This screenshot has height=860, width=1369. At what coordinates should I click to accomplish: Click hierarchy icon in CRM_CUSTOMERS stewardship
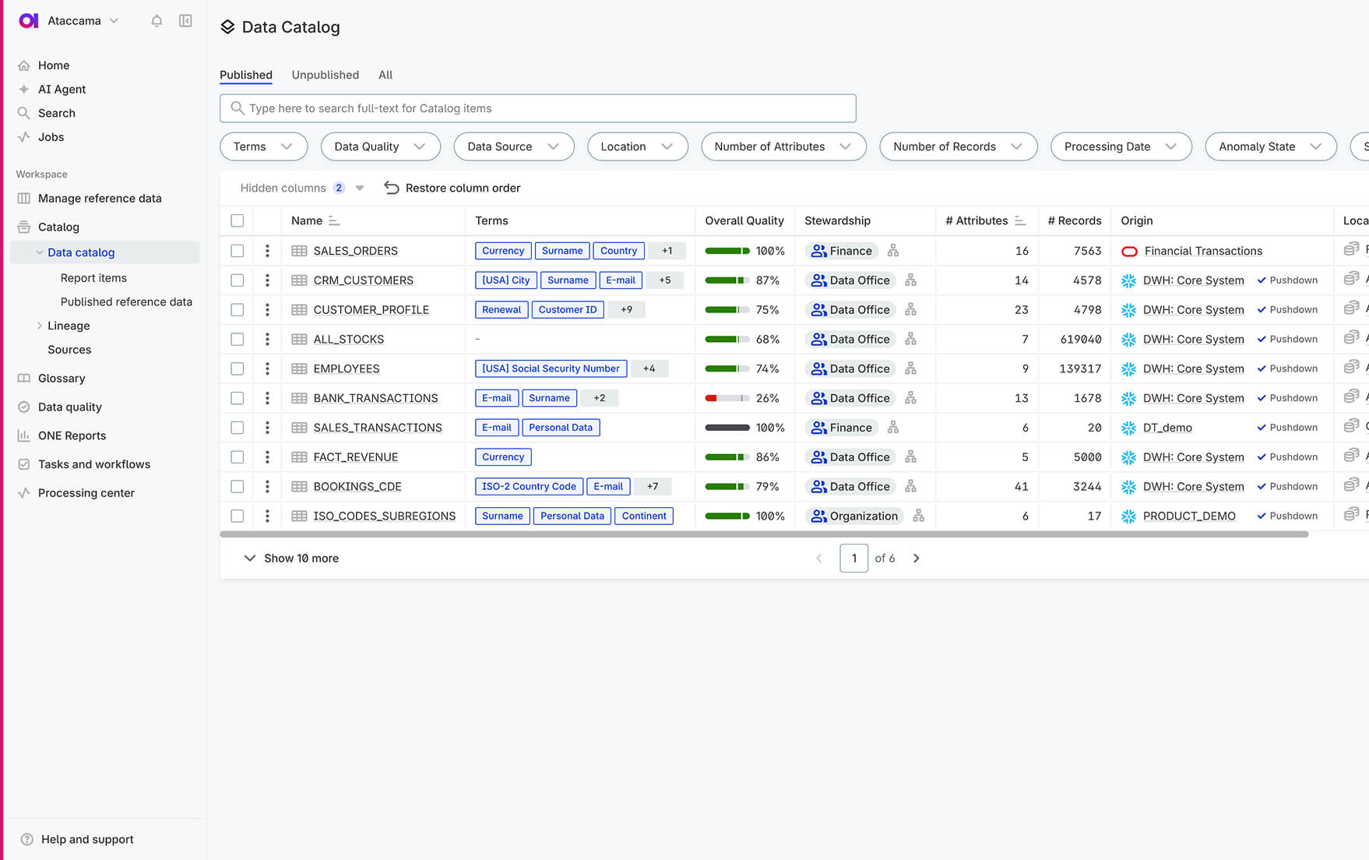pyautogui.click(x=910, y=280)
